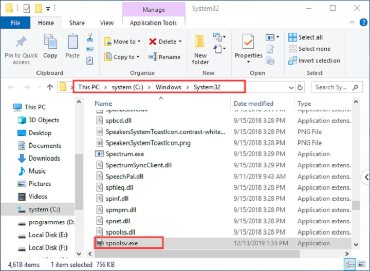Open the Customize Quick Access Toolbar dropdown
Viewport: 370px width, 271px height.
pyautogui.click(x=48, y=9)
